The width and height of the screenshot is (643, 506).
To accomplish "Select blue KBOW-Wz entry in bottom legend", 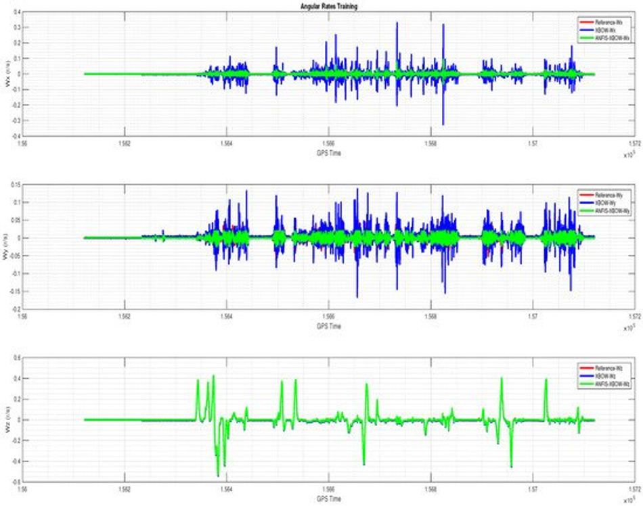I will tap(604, 376).
